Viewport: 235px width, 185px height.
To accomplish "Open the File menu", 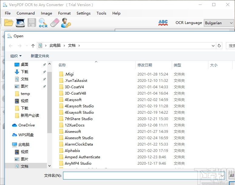I will click(x=8, y=13).
